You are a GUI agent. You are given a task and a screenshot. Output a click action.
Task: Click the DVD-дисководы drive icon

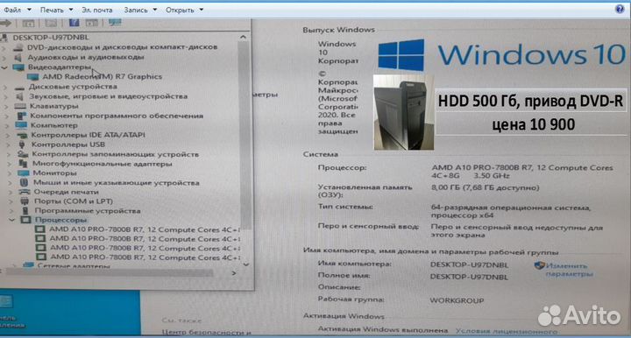(18, 47)
